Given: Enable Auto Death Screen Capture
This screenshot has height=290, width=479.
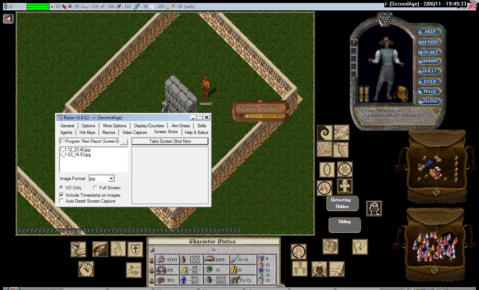Looking at the screenshot, I should click(62, 201).
